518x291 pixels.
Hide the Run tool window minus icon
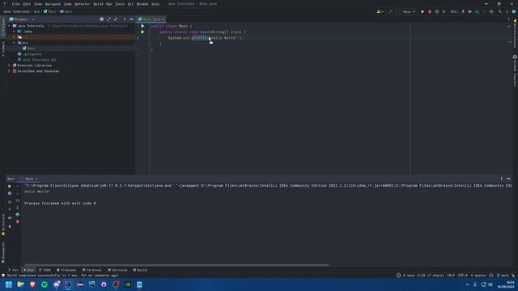click(508, 179)
